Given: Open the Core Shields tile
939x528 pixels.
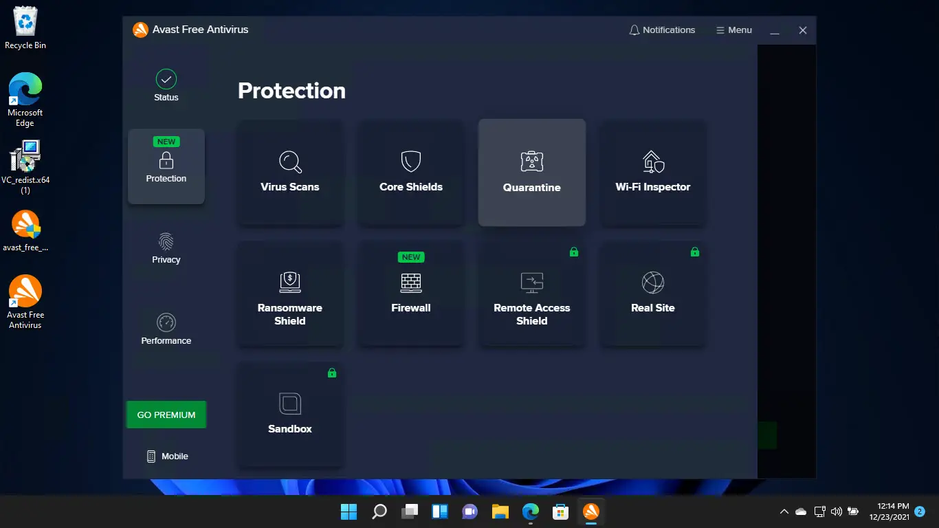Looking at the screenshot, I should [x=411, y=173].
